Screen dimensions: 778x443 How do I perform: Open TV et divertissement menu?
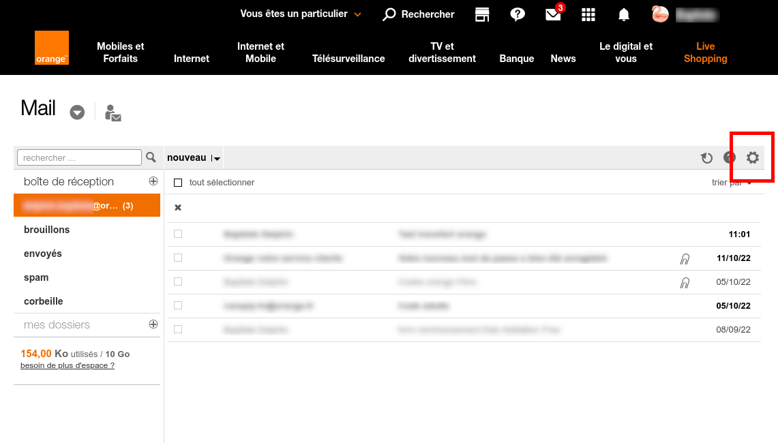442,52
